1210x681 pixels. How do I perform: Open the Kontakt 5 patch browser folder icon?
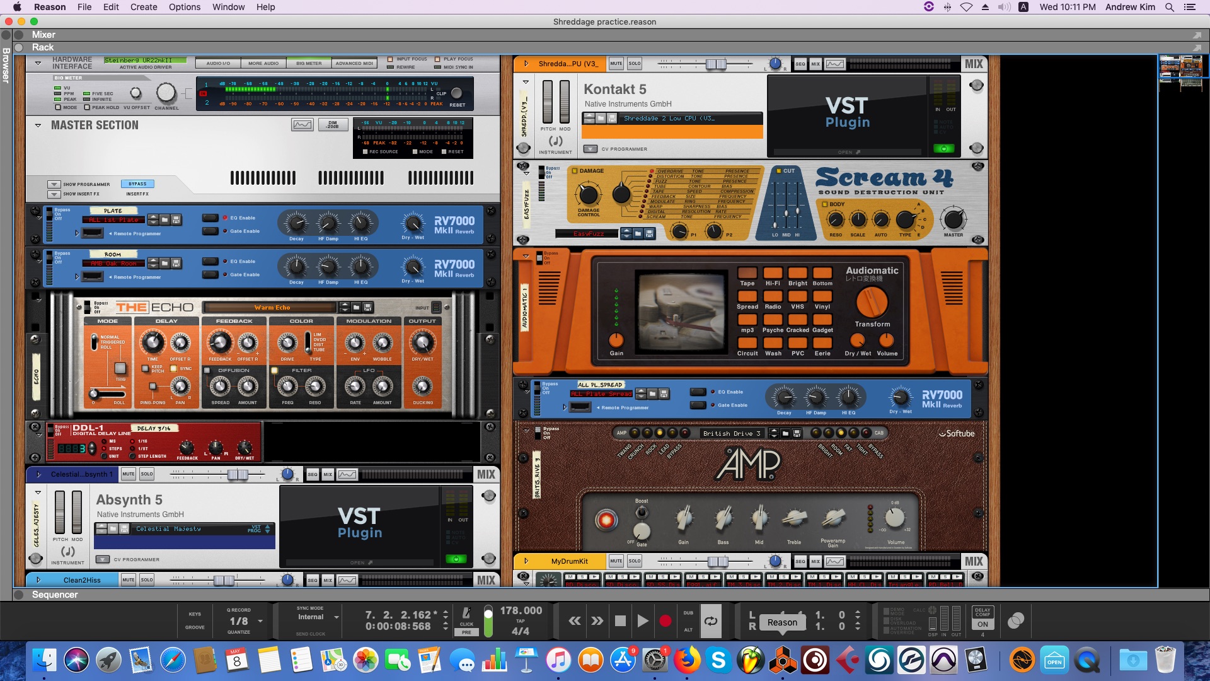(x=601, y=118)
